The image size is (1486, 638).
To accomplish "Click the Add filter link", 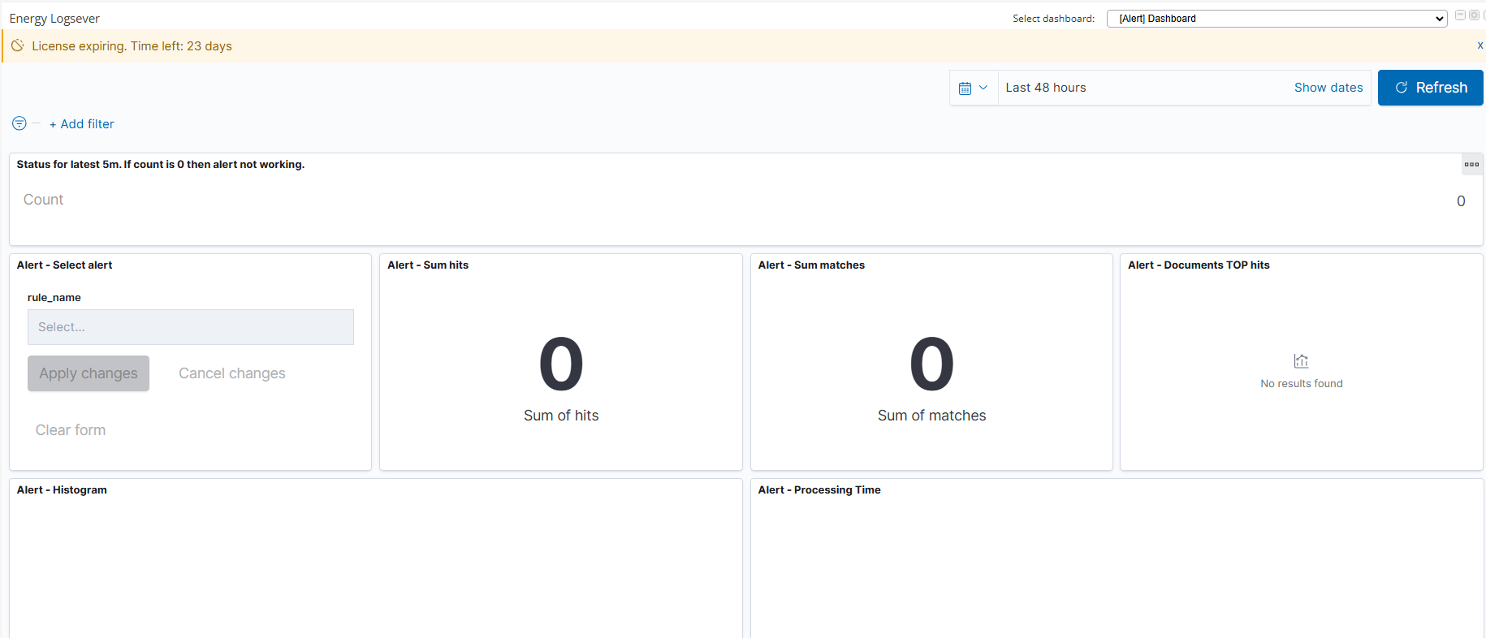I will coord(82,124).
